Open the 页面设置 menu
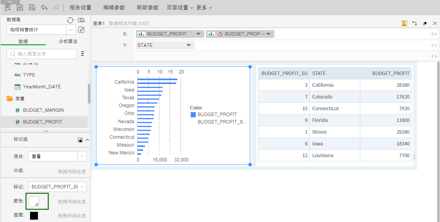This screenshot has width=440, height=222. [180, 7]
